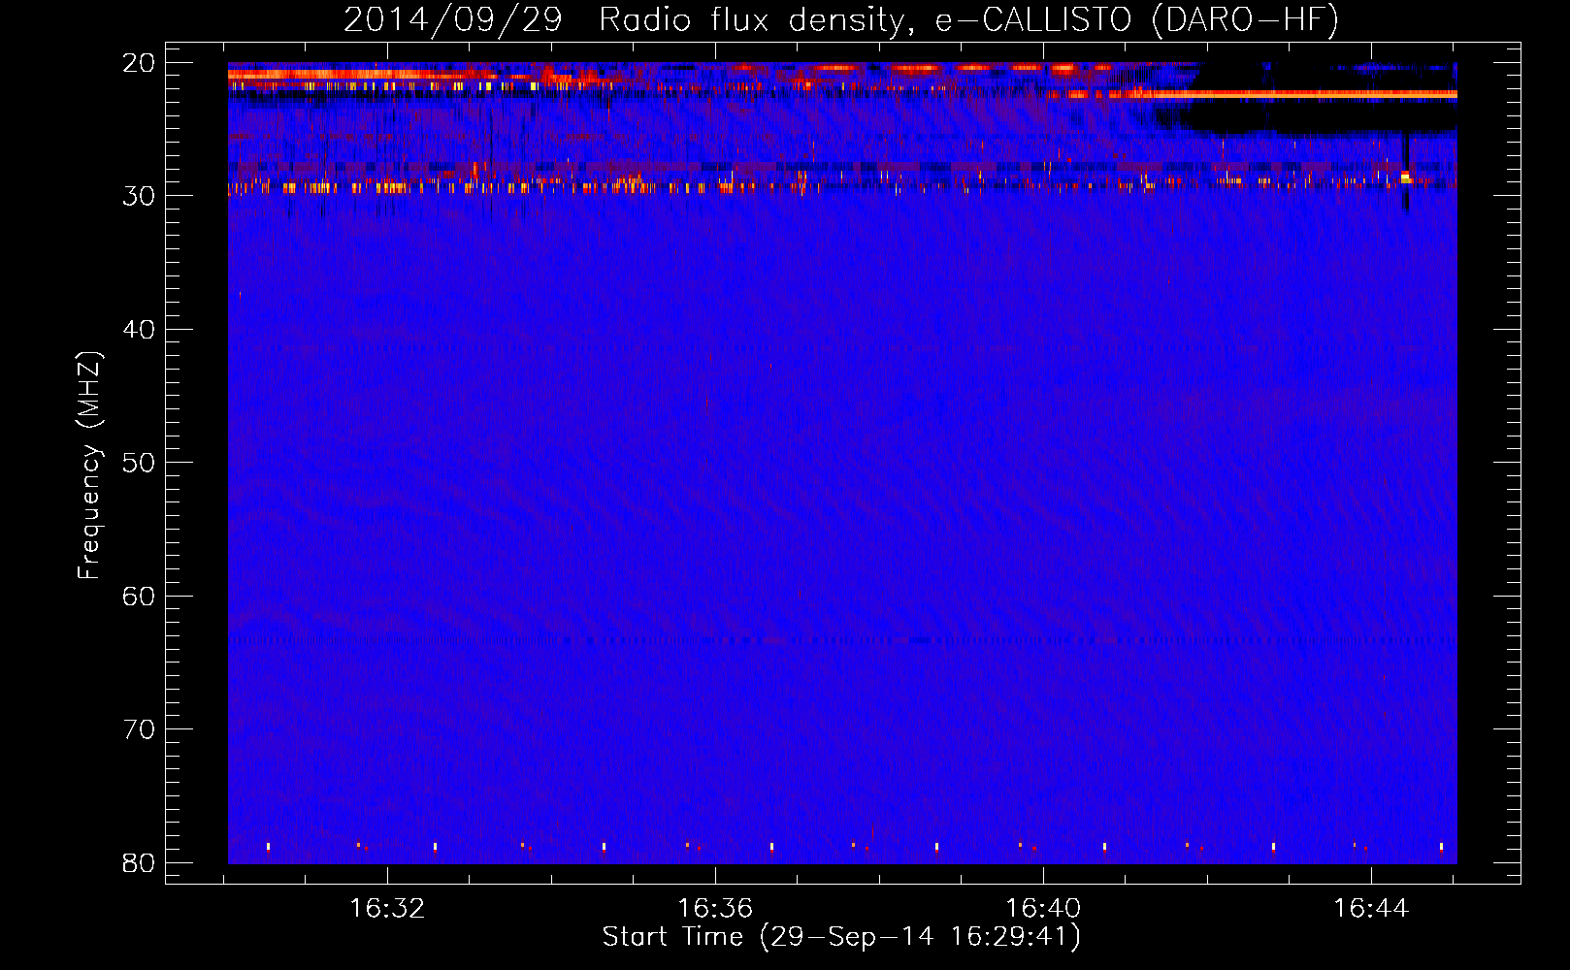Image resolution: width=1570 pixels, height=970 pixels.
Task: Click the time tick label "16:44"
Action: click(1371, 909)
